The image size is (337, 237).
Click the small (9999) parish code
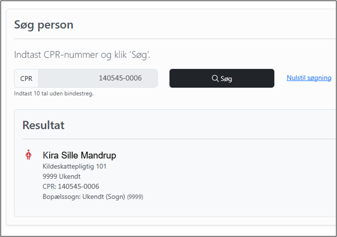click(x=135, y=197)
